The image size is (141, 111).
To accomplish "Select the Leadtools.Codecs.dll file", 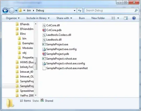I will [57, 35].
